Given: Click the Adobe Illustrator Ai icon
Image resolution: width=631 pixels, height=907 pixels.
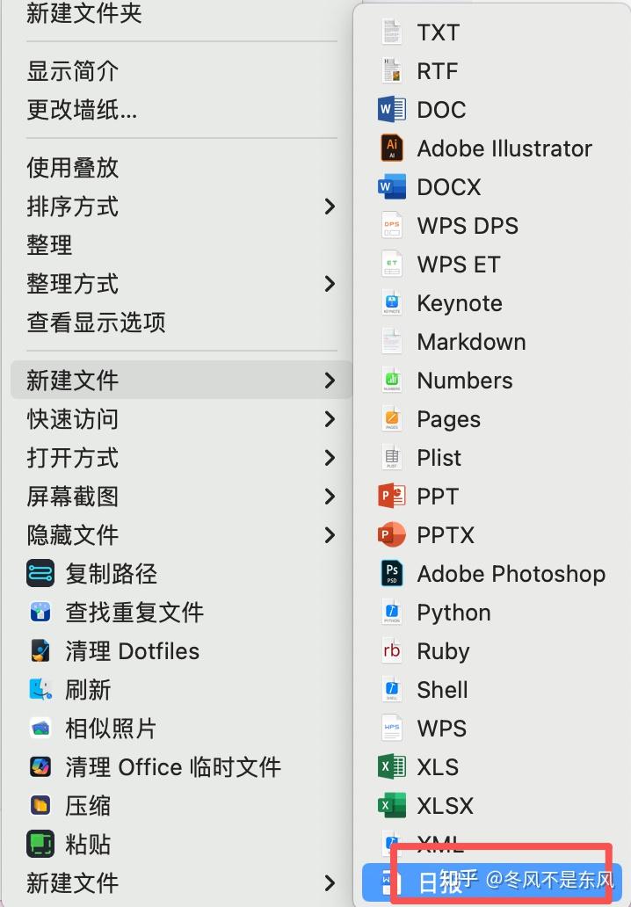Looking at the screenshot, I should coord(392,148).
